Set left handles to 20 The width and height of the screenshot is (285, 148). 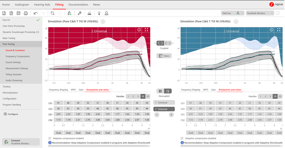pyautogui.click(x=148, y=96)
